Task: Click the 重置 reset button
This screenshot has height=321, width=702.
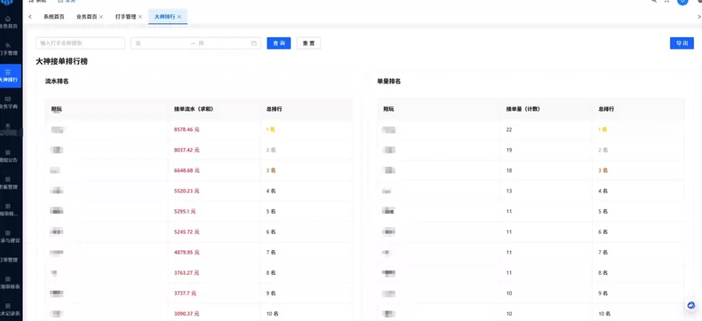Action: point(308,43)
